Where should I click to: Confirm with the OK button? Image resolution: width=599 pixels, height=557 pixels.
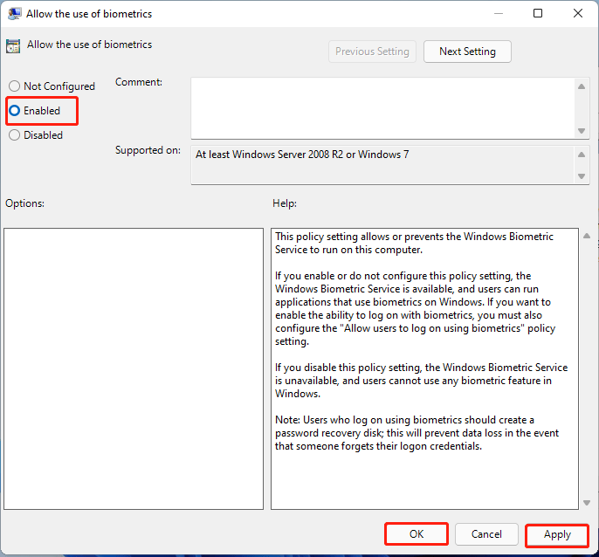coord(417,533)
